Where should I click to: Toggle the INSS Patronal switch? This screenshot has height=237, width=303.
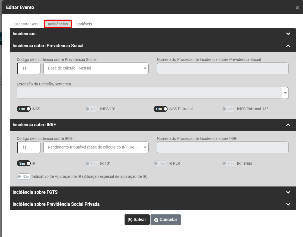click(x=160, y=109)
